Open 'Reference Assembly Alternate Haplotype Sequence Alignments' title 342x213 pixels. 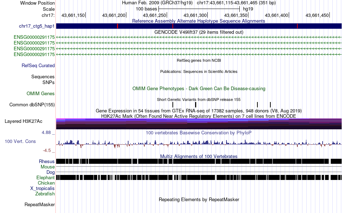tap(199, 21)
